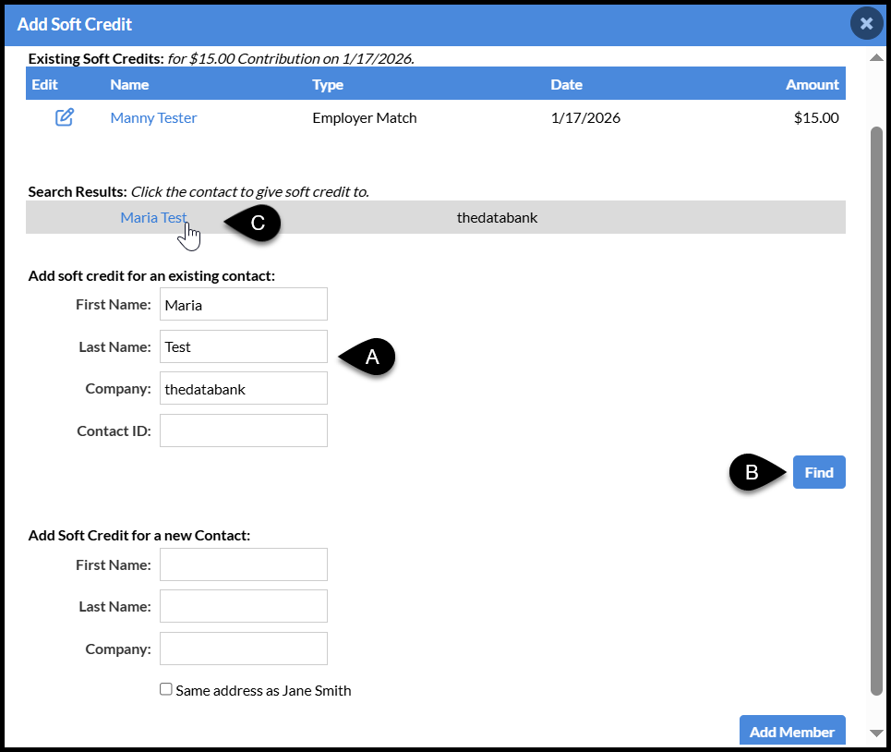The width and height of the screenshot is (891, 752).
Task: Click new Contact First Name field
Action: click(x=243, y=565)
